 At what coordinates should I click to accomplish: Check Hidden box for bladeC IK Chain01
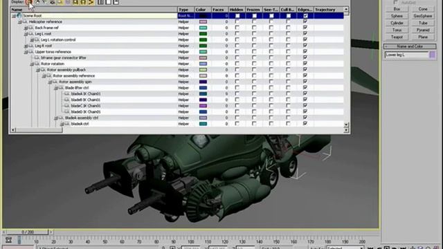click(237, 106)
